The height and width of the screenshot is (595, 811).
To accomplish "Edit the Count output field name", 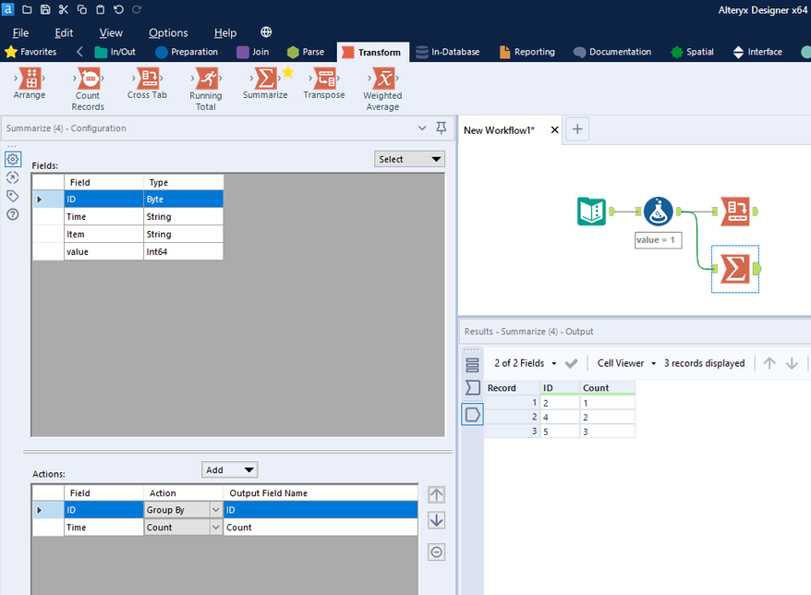I will [x=319, y=528].
